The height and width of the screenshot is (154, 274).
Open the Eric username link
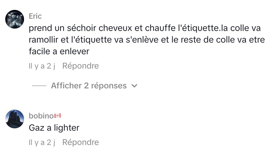(x=35, y=16)
